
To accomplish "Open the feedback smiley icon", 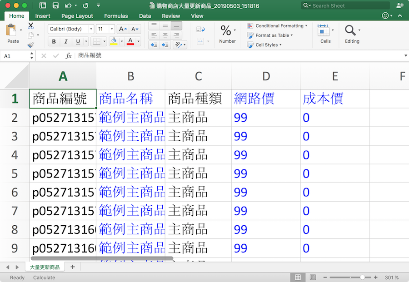I will [x=385, y=15].
